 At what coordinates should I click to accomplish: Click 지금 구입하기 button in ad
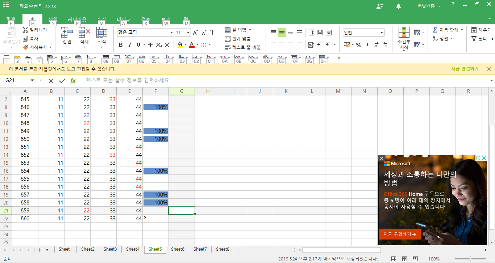400,234
